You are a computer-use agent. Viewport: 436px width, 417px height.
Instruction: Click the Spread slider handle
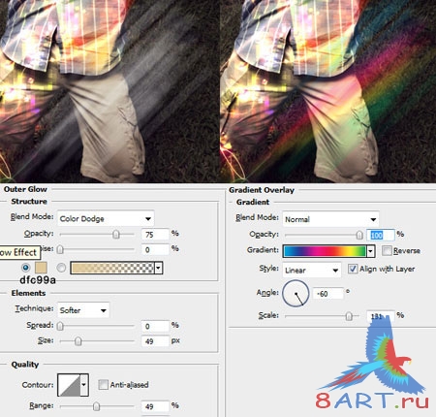(x=60, y=326)
